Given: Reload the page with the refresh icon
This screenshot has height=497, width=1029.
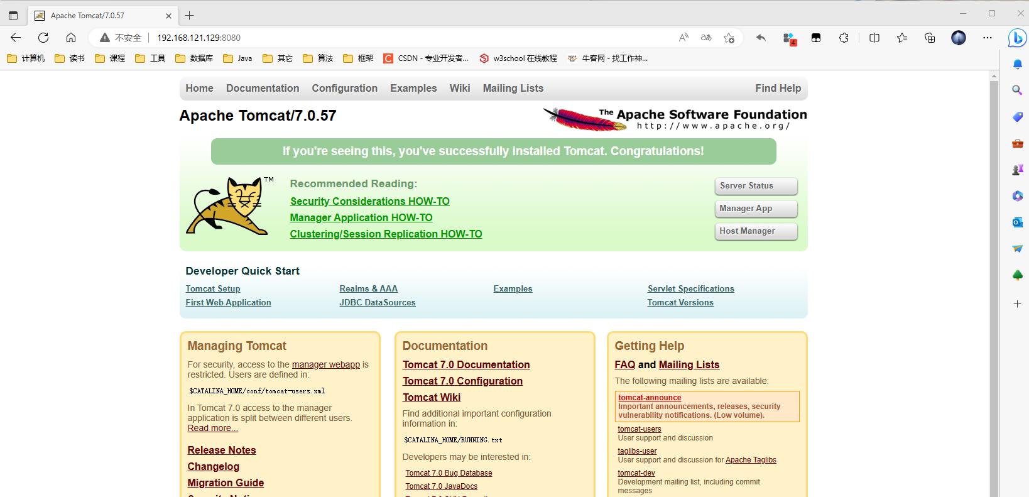Looking at the screenshot, I should (43, 38).
